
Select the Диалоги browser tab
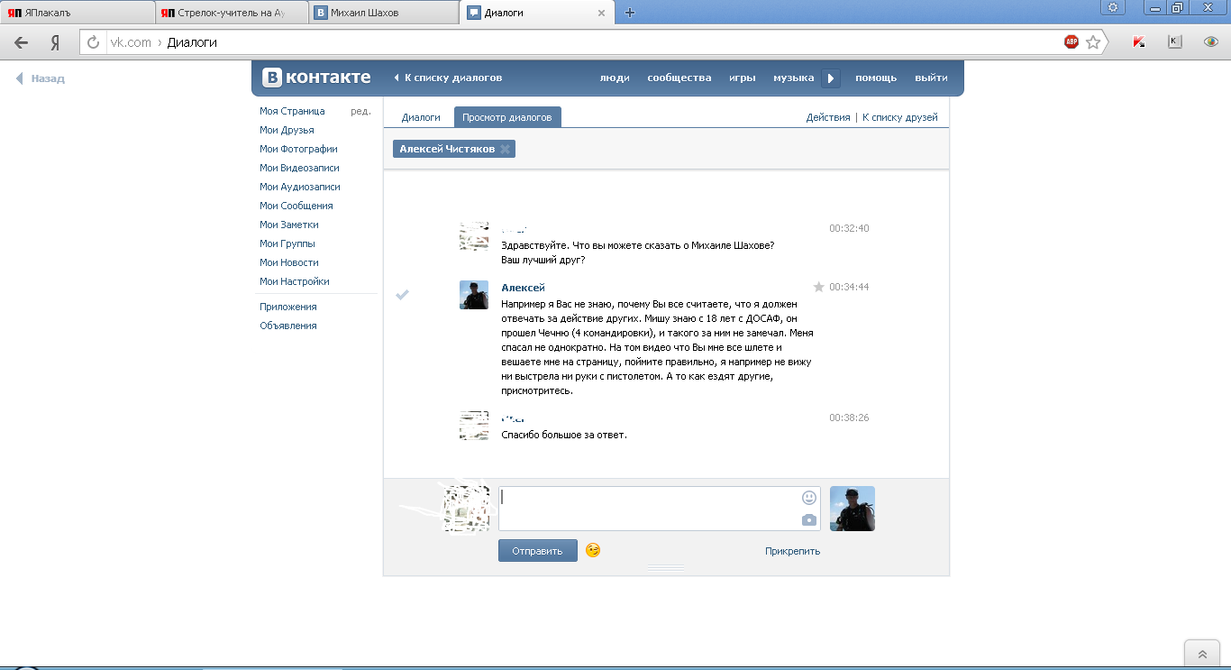click(537, 13)
